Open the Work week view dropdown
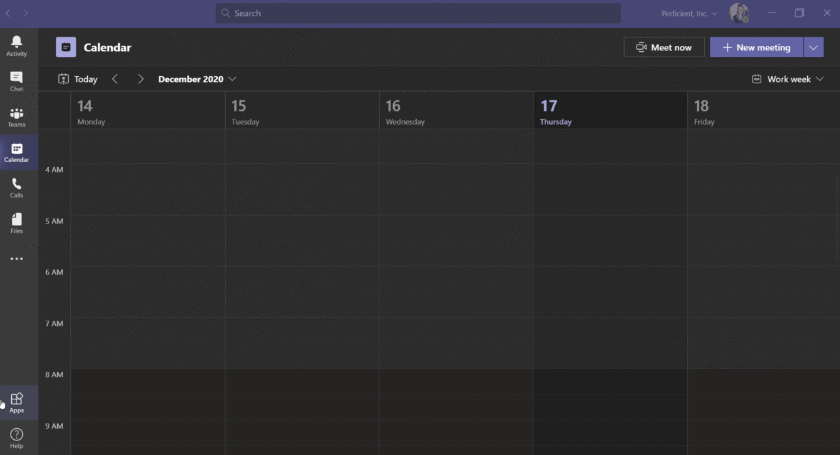This screenshot has width=840, height=455. click(x=787, y=79)
